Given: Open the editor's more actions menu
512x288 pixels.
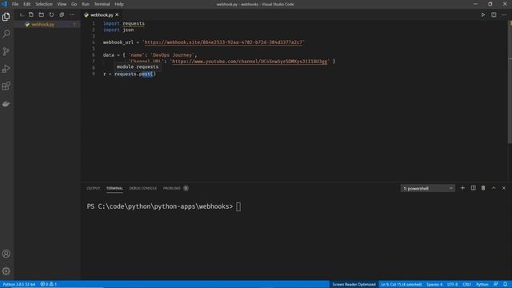Looking at the screenshot, I should (x=504, y=14).
